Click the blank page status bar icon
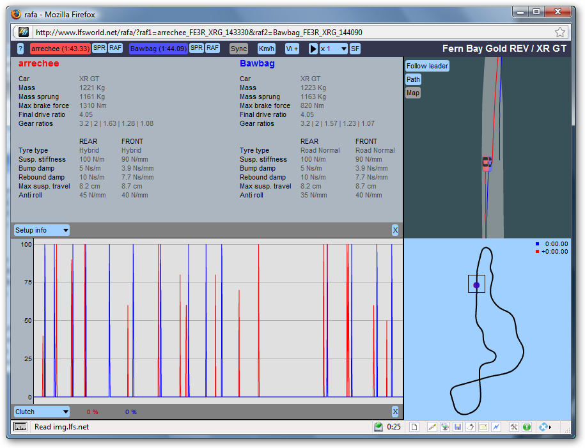The height and width of the screenshot is (448, 585). click(x=414, y=427)
